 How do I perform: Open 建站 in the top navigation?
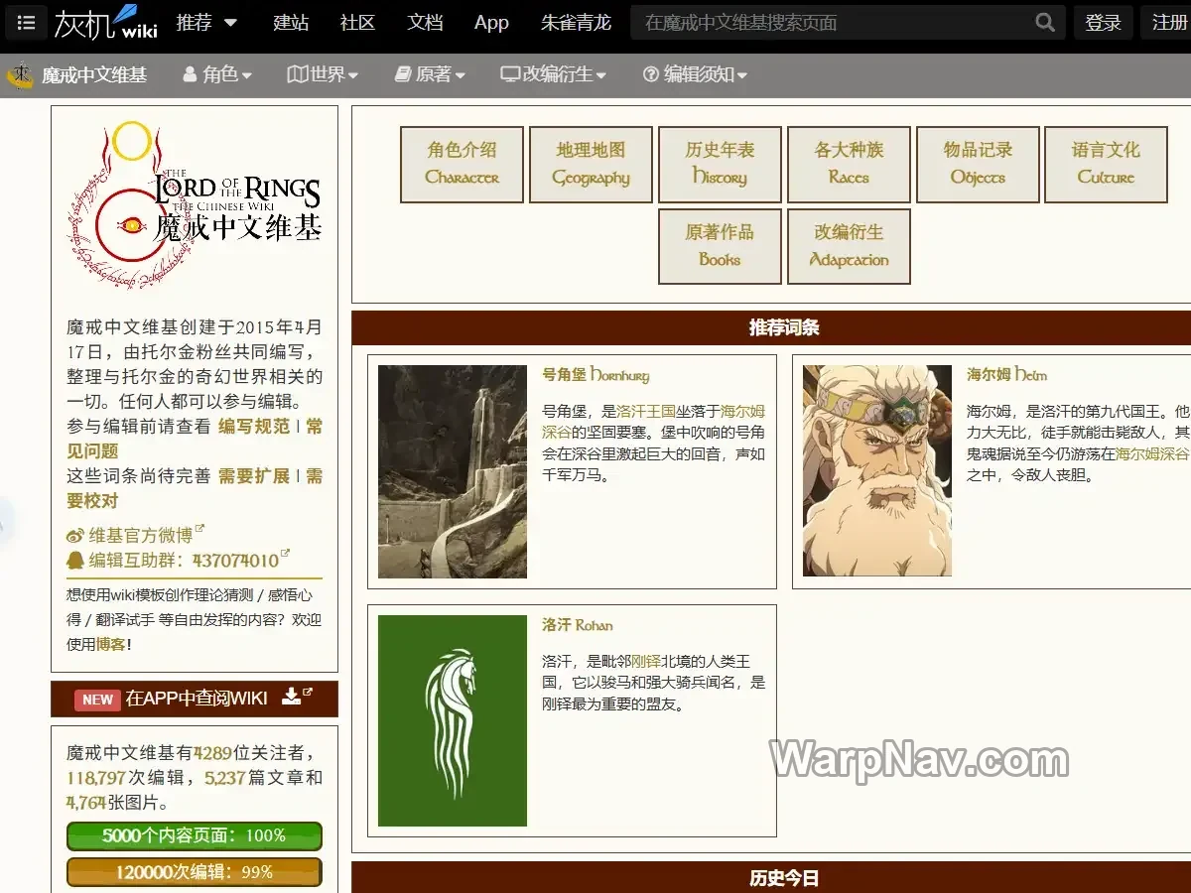(x=291, y=22)
